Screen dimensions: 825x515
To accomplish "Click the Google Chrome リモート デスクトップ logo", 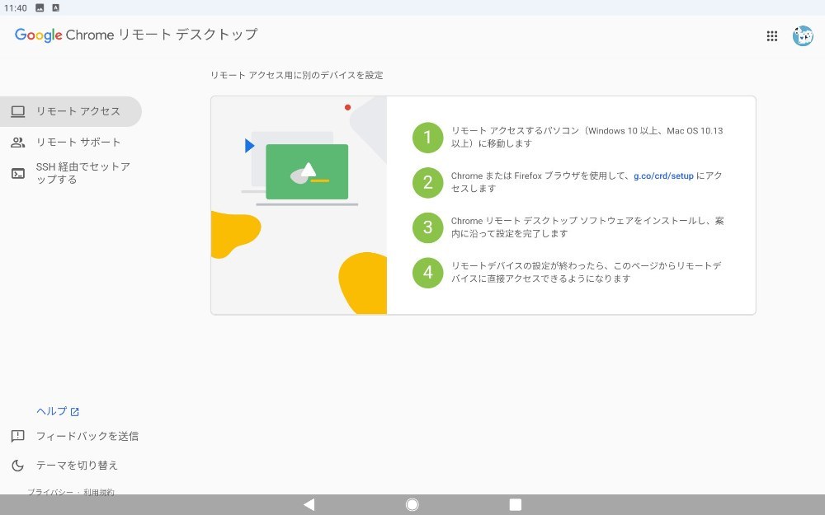I will [136, 35].
